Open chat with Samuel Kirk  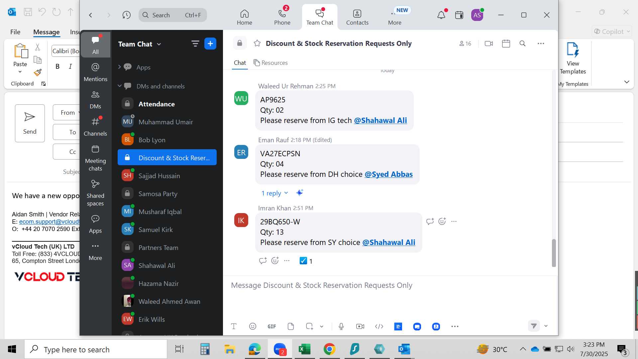[167, 230]
